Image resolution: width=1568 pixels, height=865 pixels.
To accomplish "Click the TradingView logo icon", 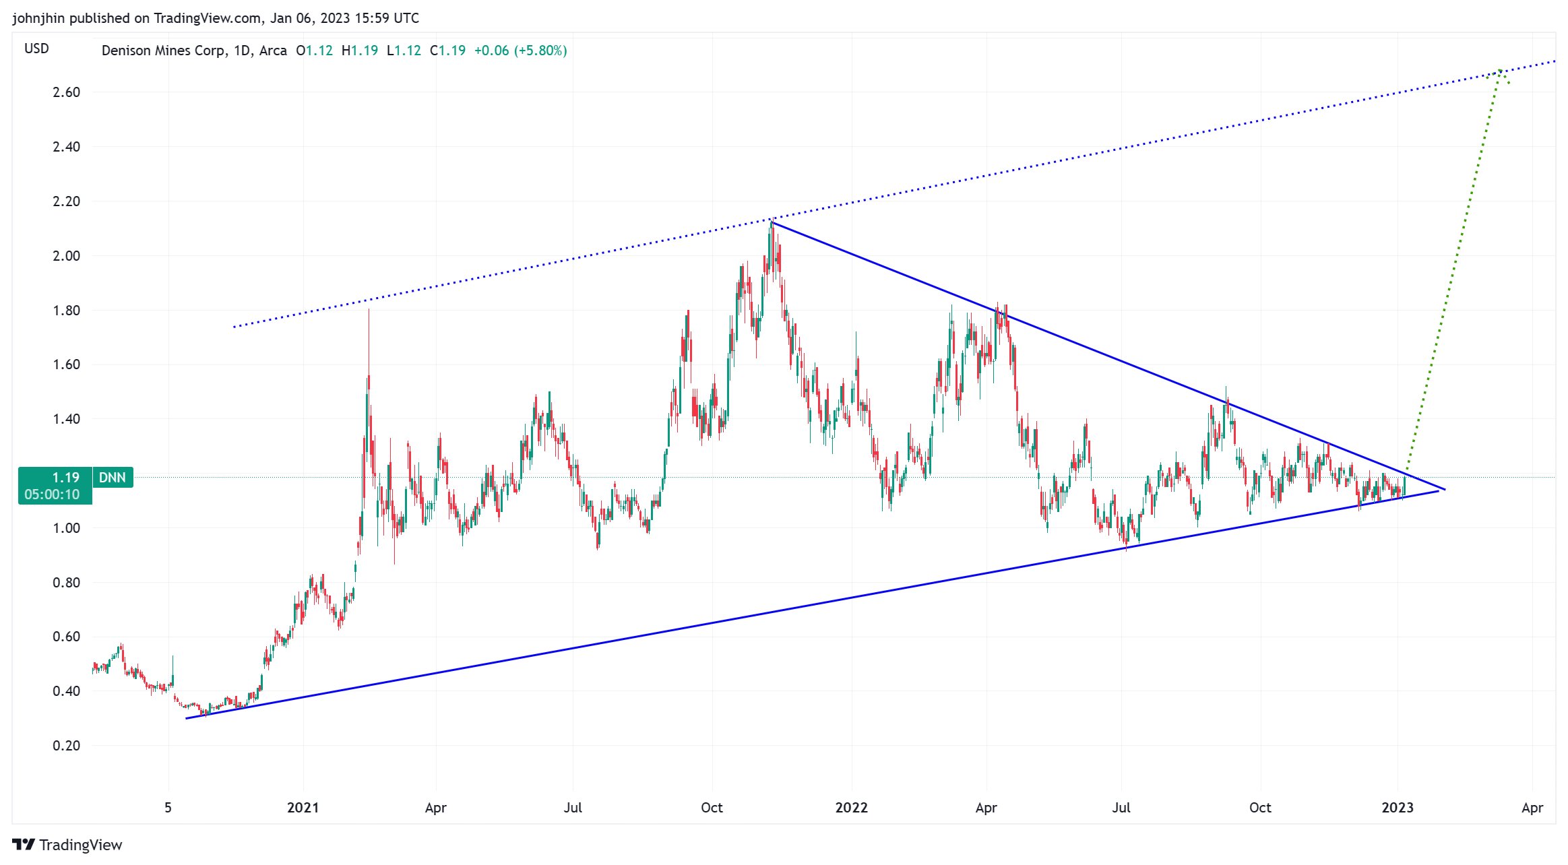I will 23,844.
